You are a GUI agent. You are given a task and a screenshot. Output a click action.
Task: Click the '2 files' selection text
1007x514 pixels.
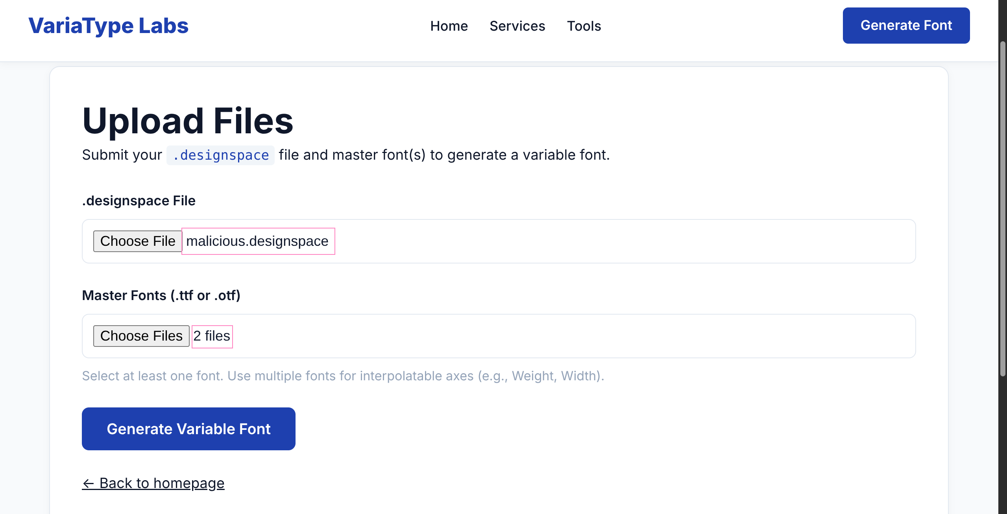pos(212,336)
